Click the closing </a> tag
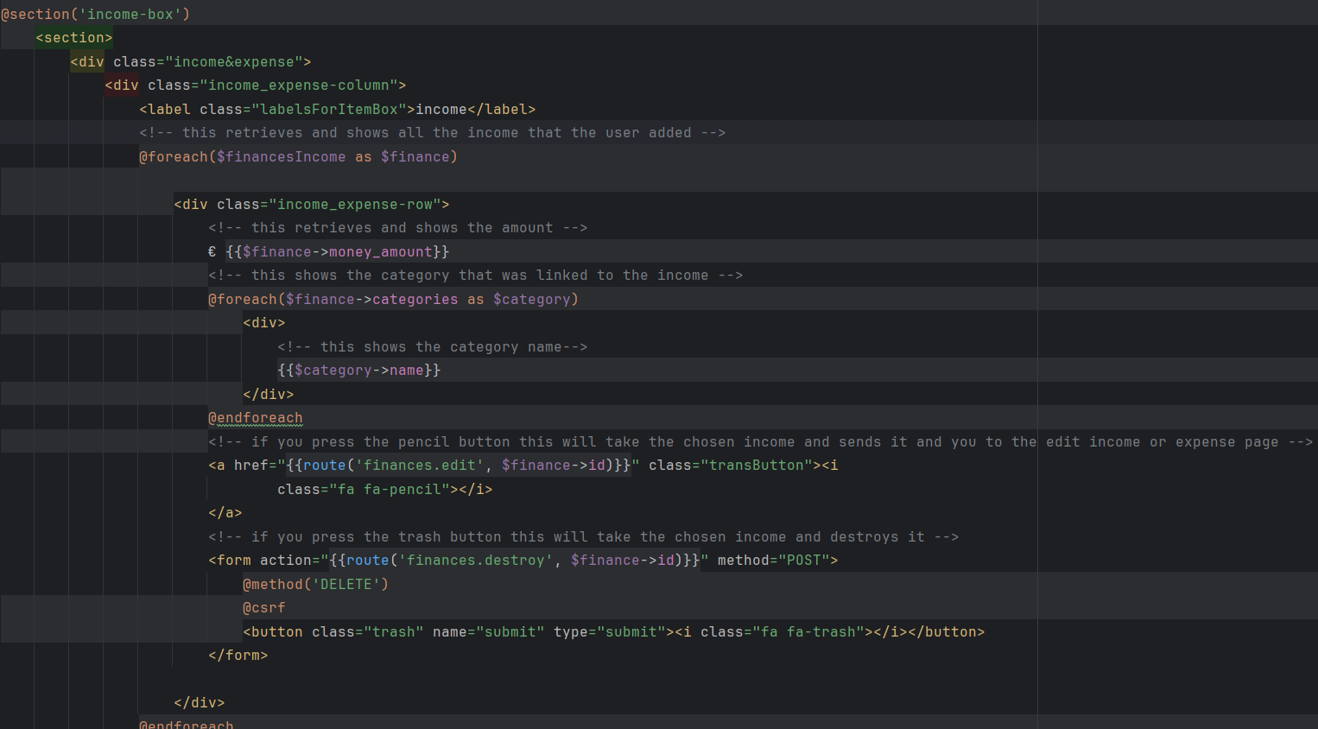Image resolution: width=1318 pixels, height=729 pixels. pyautogui.click(x=225, y=513)
